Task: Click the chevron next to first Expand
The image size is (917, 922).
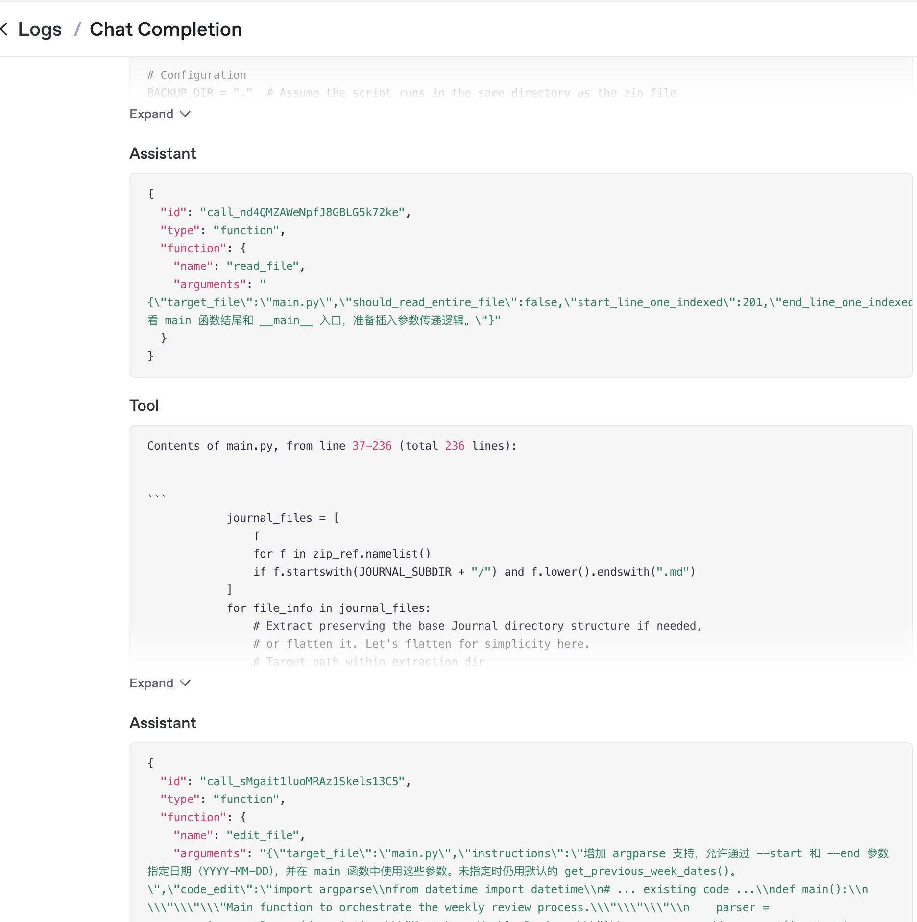Action: [x=185, y=114]
